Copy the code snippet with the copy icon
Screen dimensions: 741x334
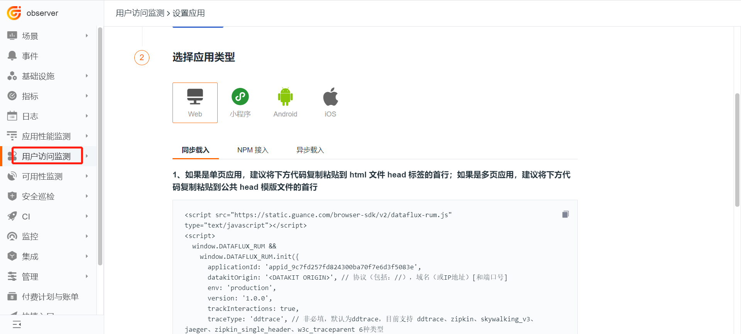(565, 214)
